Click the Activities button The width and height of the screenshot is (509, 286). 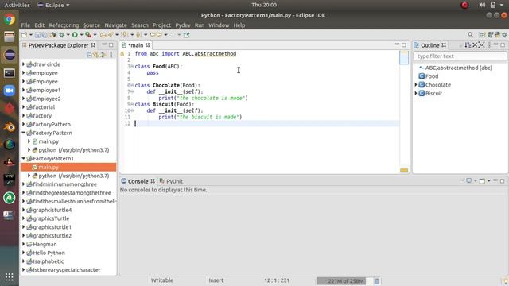[17, 5]
